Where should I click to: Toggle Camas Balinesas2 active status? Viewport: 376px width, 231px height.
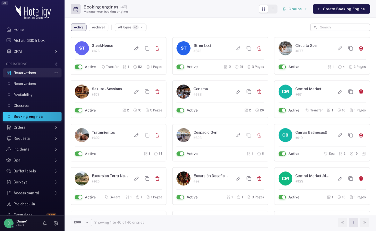tap(282, 154)
